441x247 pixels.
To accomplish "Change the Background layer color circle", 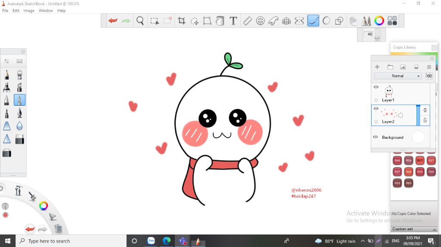I will click(418, 137).
